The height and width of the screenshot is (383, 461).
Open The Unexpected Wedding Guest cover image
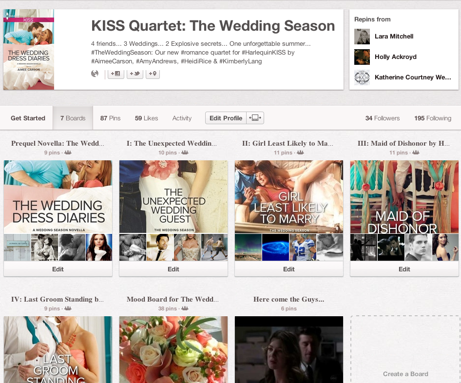click(173, 197)
